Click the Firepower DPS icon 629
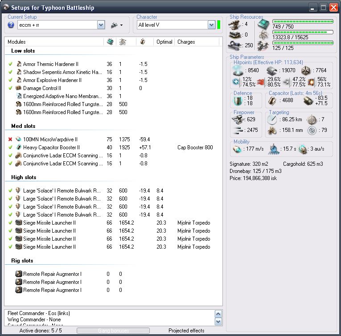Viewport: 341px width, 336px height. pos(238,119)
